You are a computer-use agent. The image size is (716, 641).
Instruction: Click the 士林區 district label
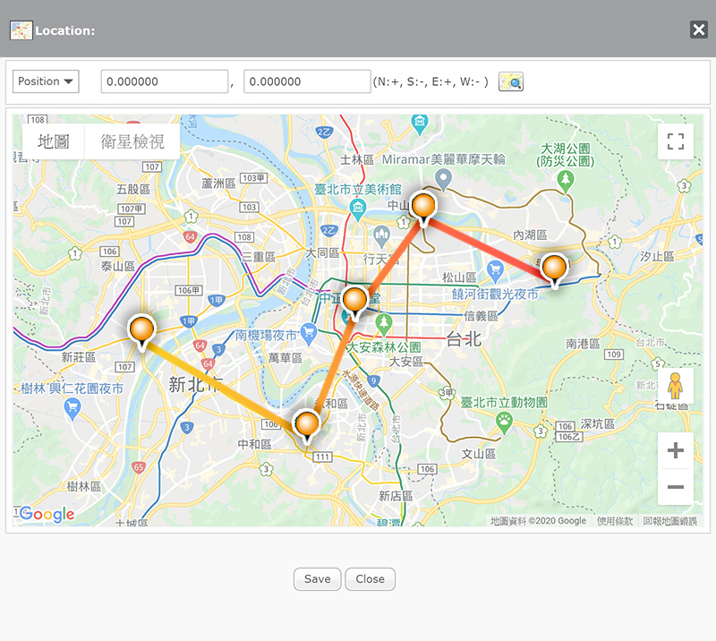(x=357, y=159)
